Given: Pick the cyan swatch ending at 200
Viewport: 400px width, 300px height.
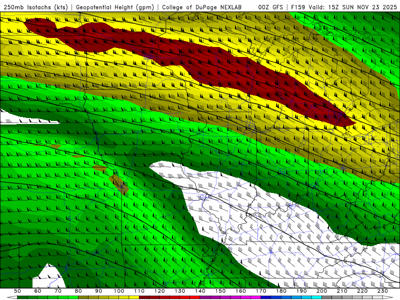Looking at the screenshot, I should pos(316,297).
